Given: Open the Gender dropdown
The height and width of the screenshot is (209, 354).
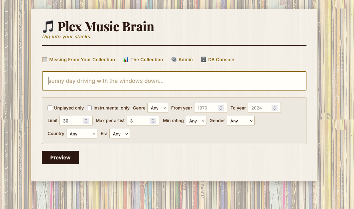Looking at the screenshot, I should 240,121.
